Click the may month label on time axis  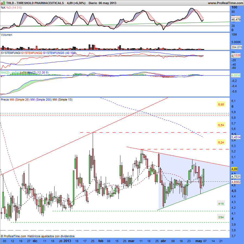point(199,241)
